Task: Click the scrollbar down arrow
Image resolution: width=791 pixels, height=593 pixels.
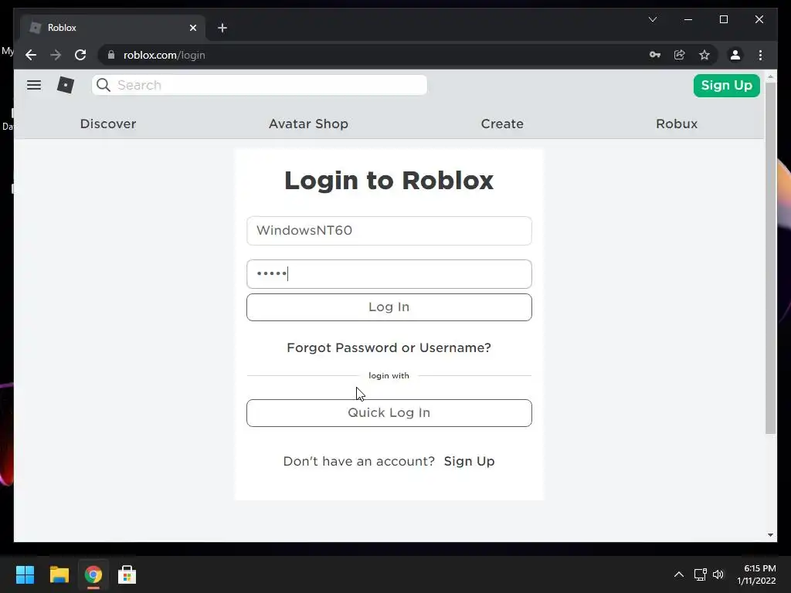Action: pyautogui.click(x=770, y=535)
